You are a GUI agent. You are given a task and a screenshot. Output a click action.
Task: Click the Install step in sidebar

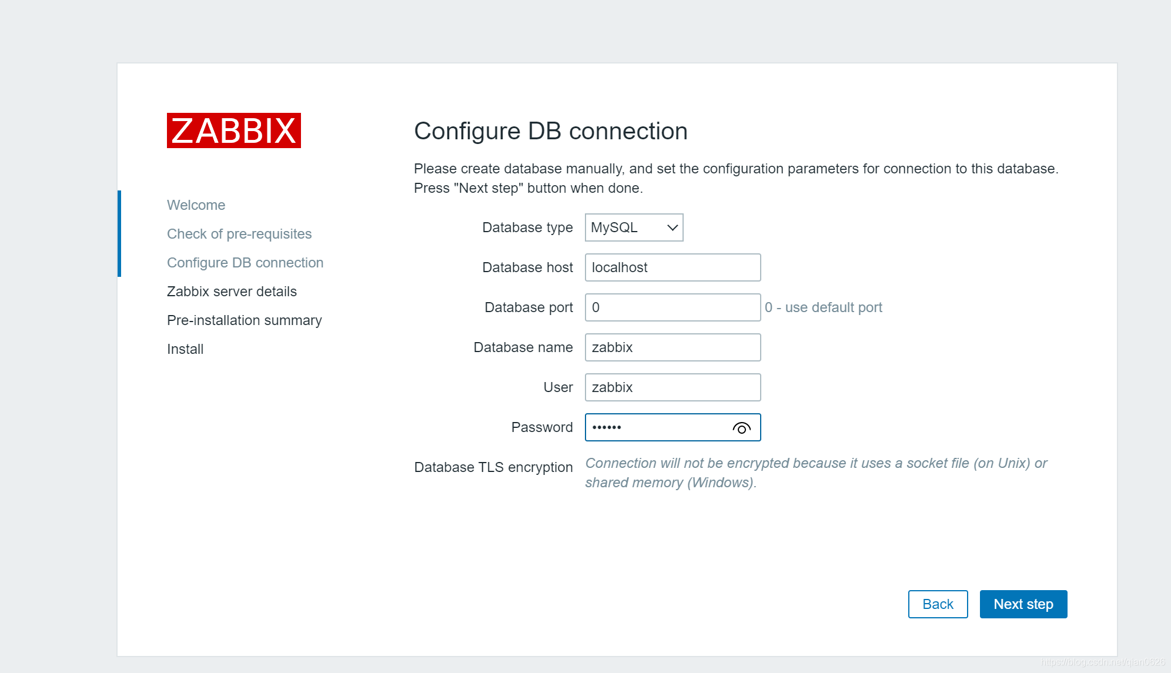(x=185, y=349)
